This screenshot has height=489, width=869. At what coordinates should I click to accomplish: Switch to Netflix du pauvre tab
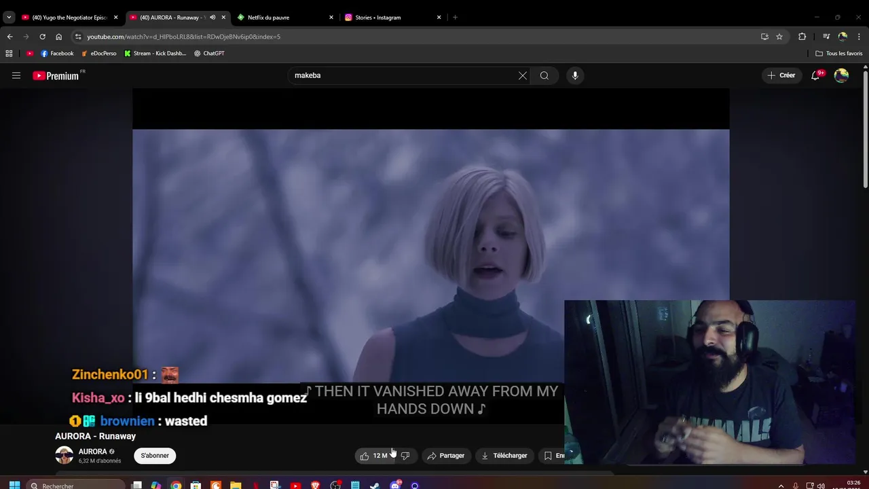click(284, 18)
